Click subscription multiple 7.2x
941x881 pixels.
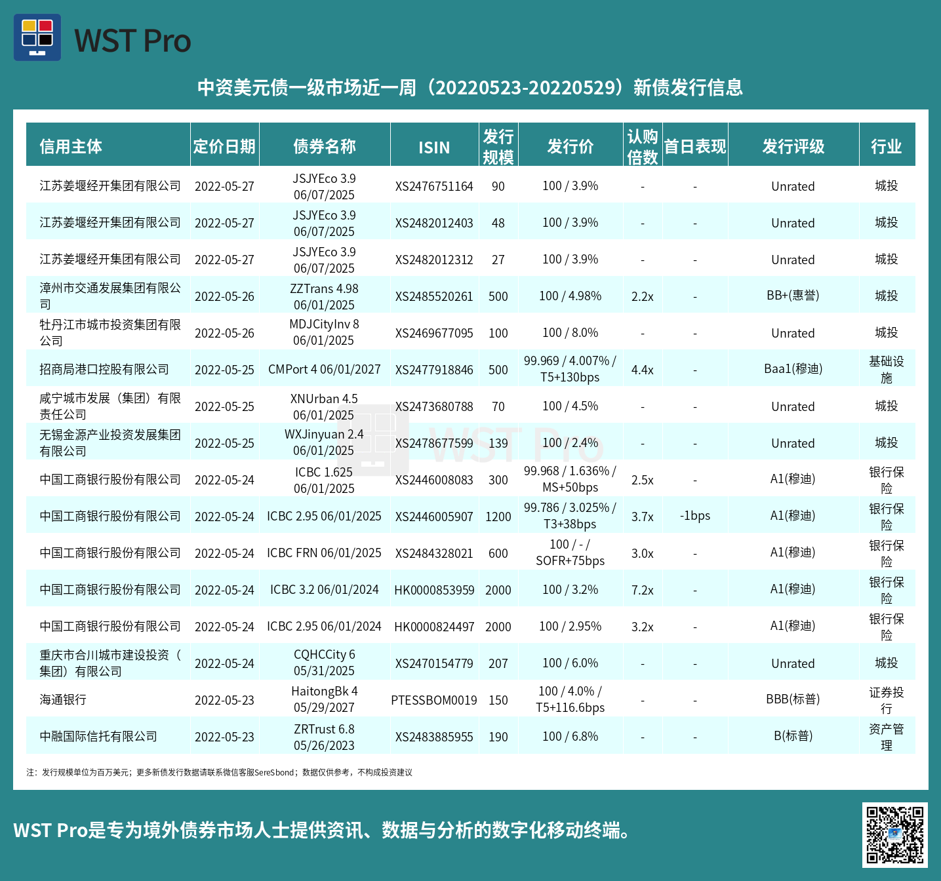pyautogui.click(x=643, y=590)
